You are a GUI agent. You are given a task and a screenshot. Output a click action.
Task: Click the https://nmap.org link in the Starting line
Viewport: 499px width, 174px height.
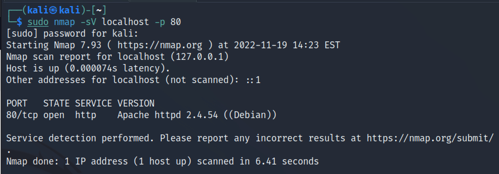point(160,45)
